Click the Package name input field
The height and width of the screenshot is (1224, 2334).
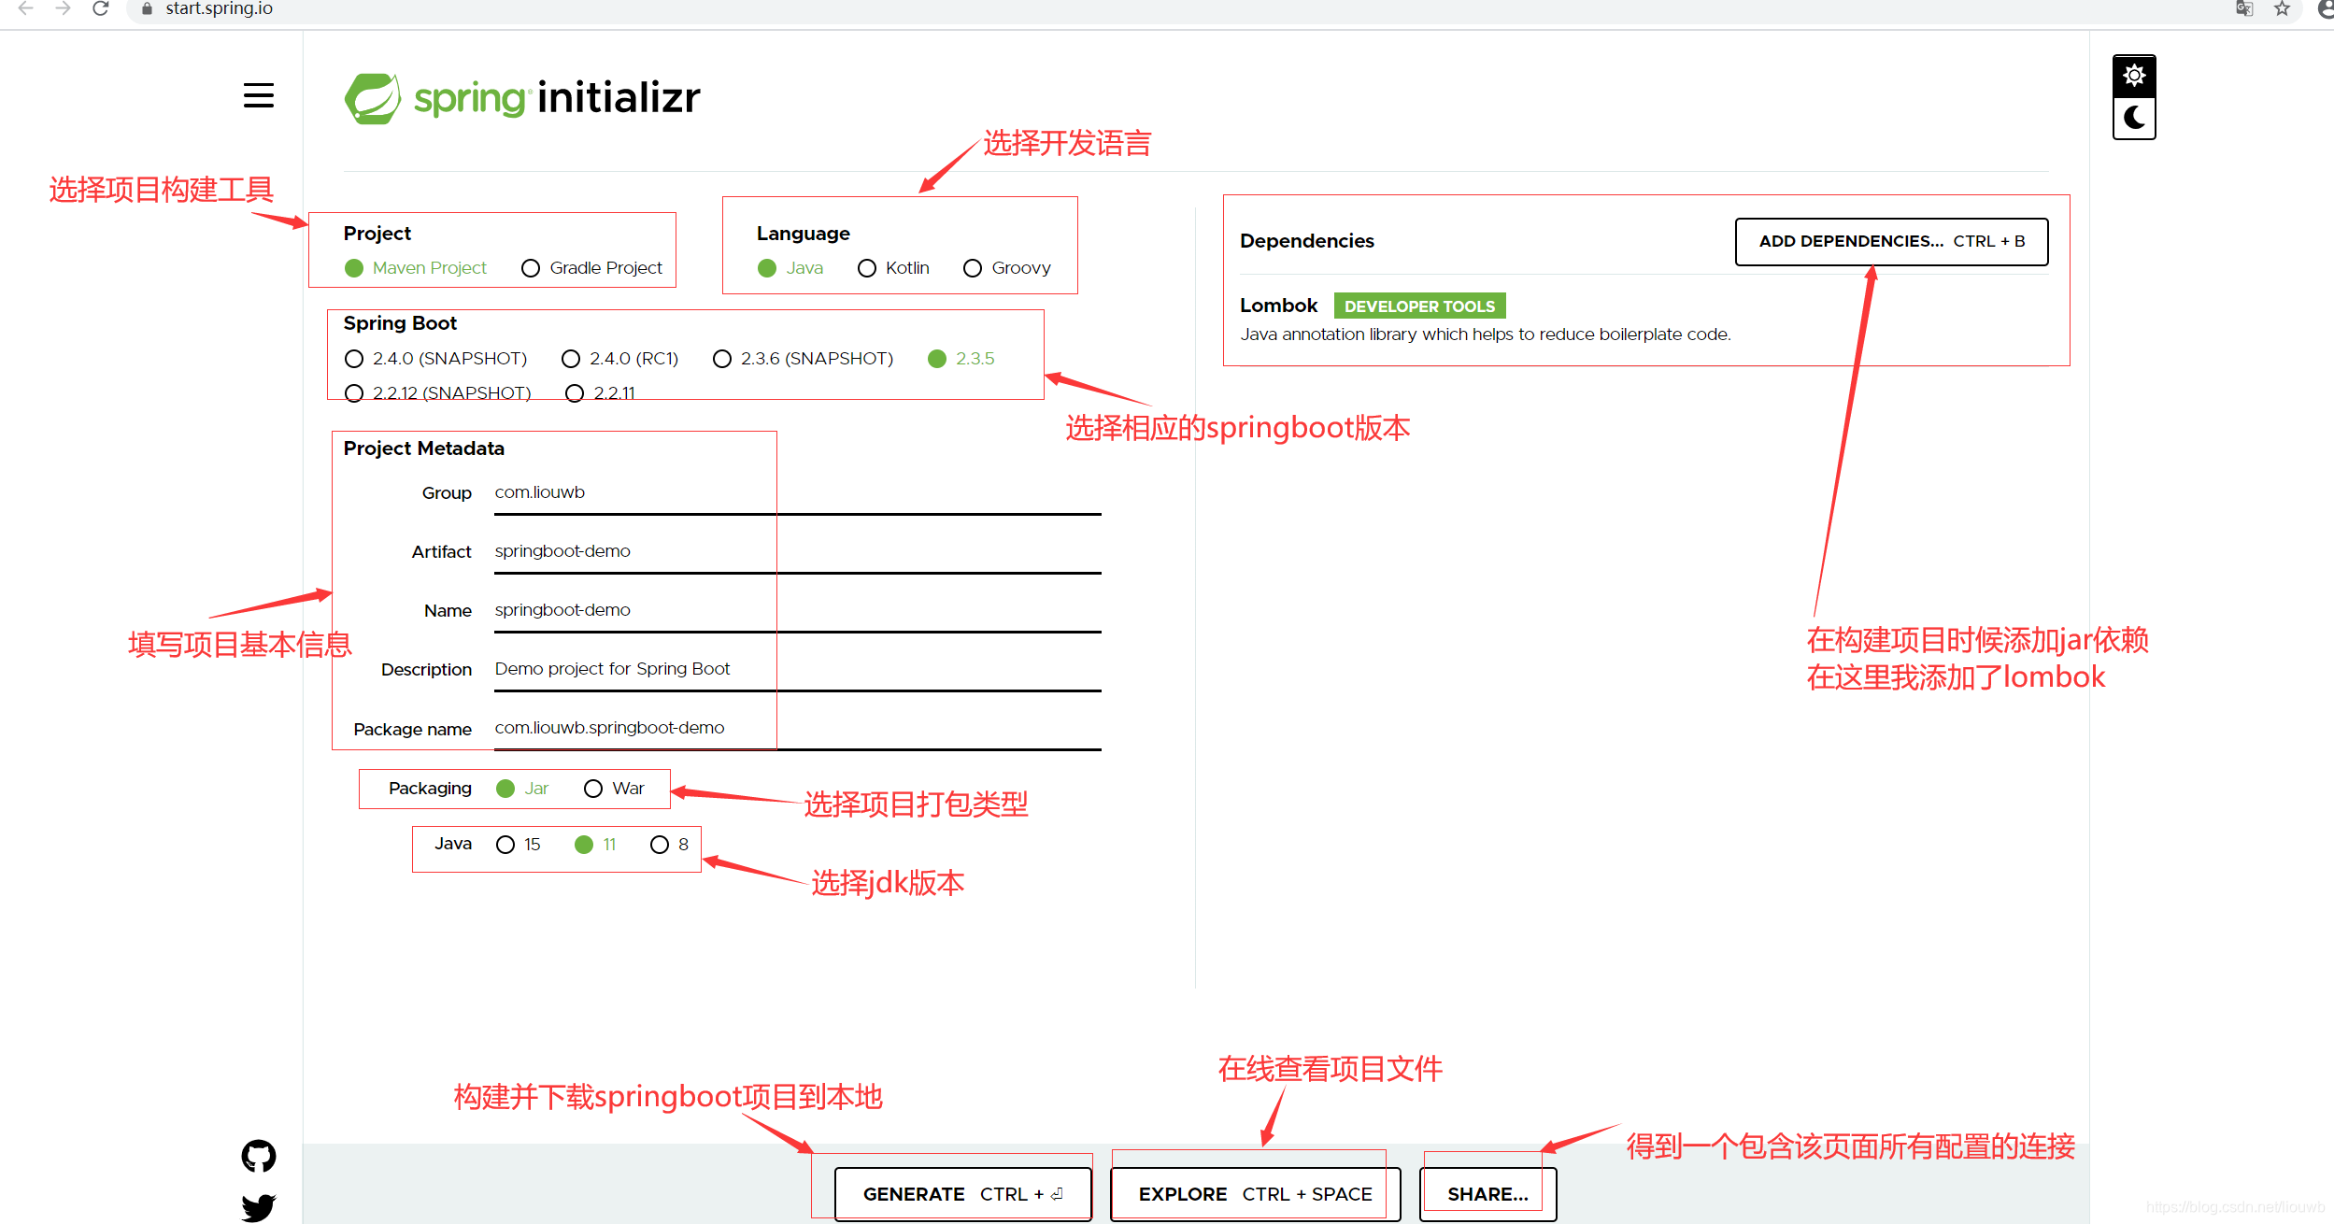798,729
